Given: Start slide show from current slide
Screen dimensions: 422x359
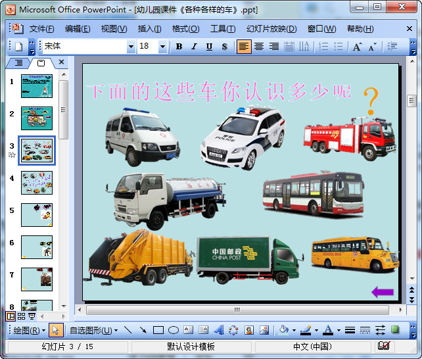Looking at the screenshot, I should tap(32, 316).
